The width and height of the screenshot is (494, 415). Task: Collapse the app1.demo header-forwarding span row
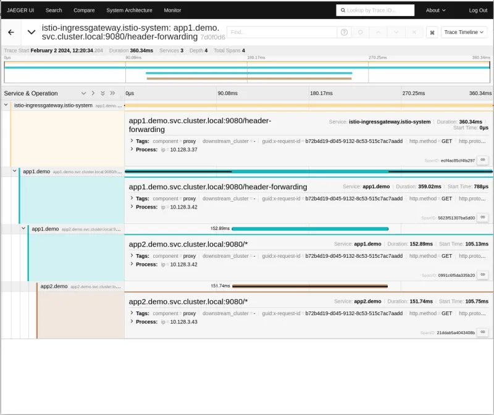15,171
